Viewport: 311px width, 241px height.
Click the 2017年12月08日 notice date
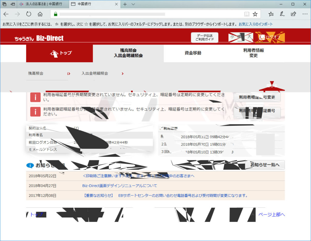(x=43, y=196)
